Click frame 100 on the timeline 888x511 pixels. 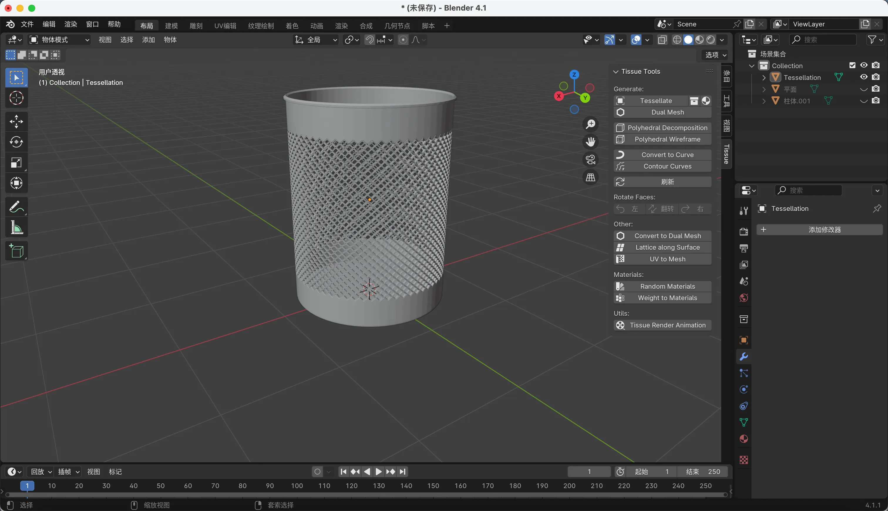pos(297,486)
